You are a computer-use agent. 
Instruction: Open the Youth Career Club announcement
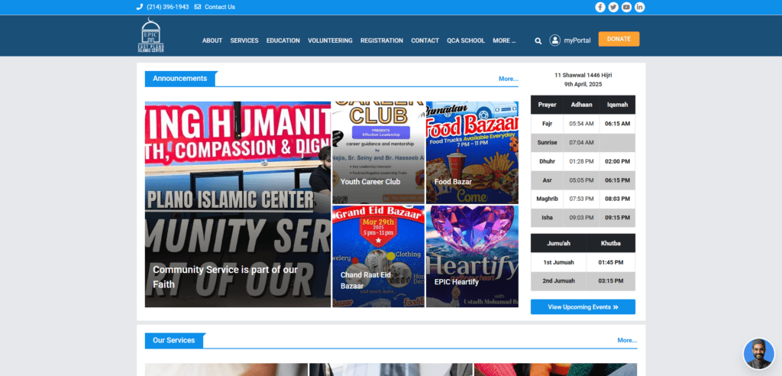pyautogui.click(x=378, y=153)
